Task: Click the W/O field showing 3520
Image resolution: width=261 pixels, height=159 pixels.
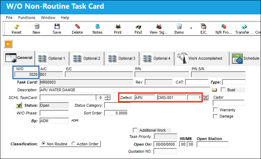Action: tap(26, 74)
